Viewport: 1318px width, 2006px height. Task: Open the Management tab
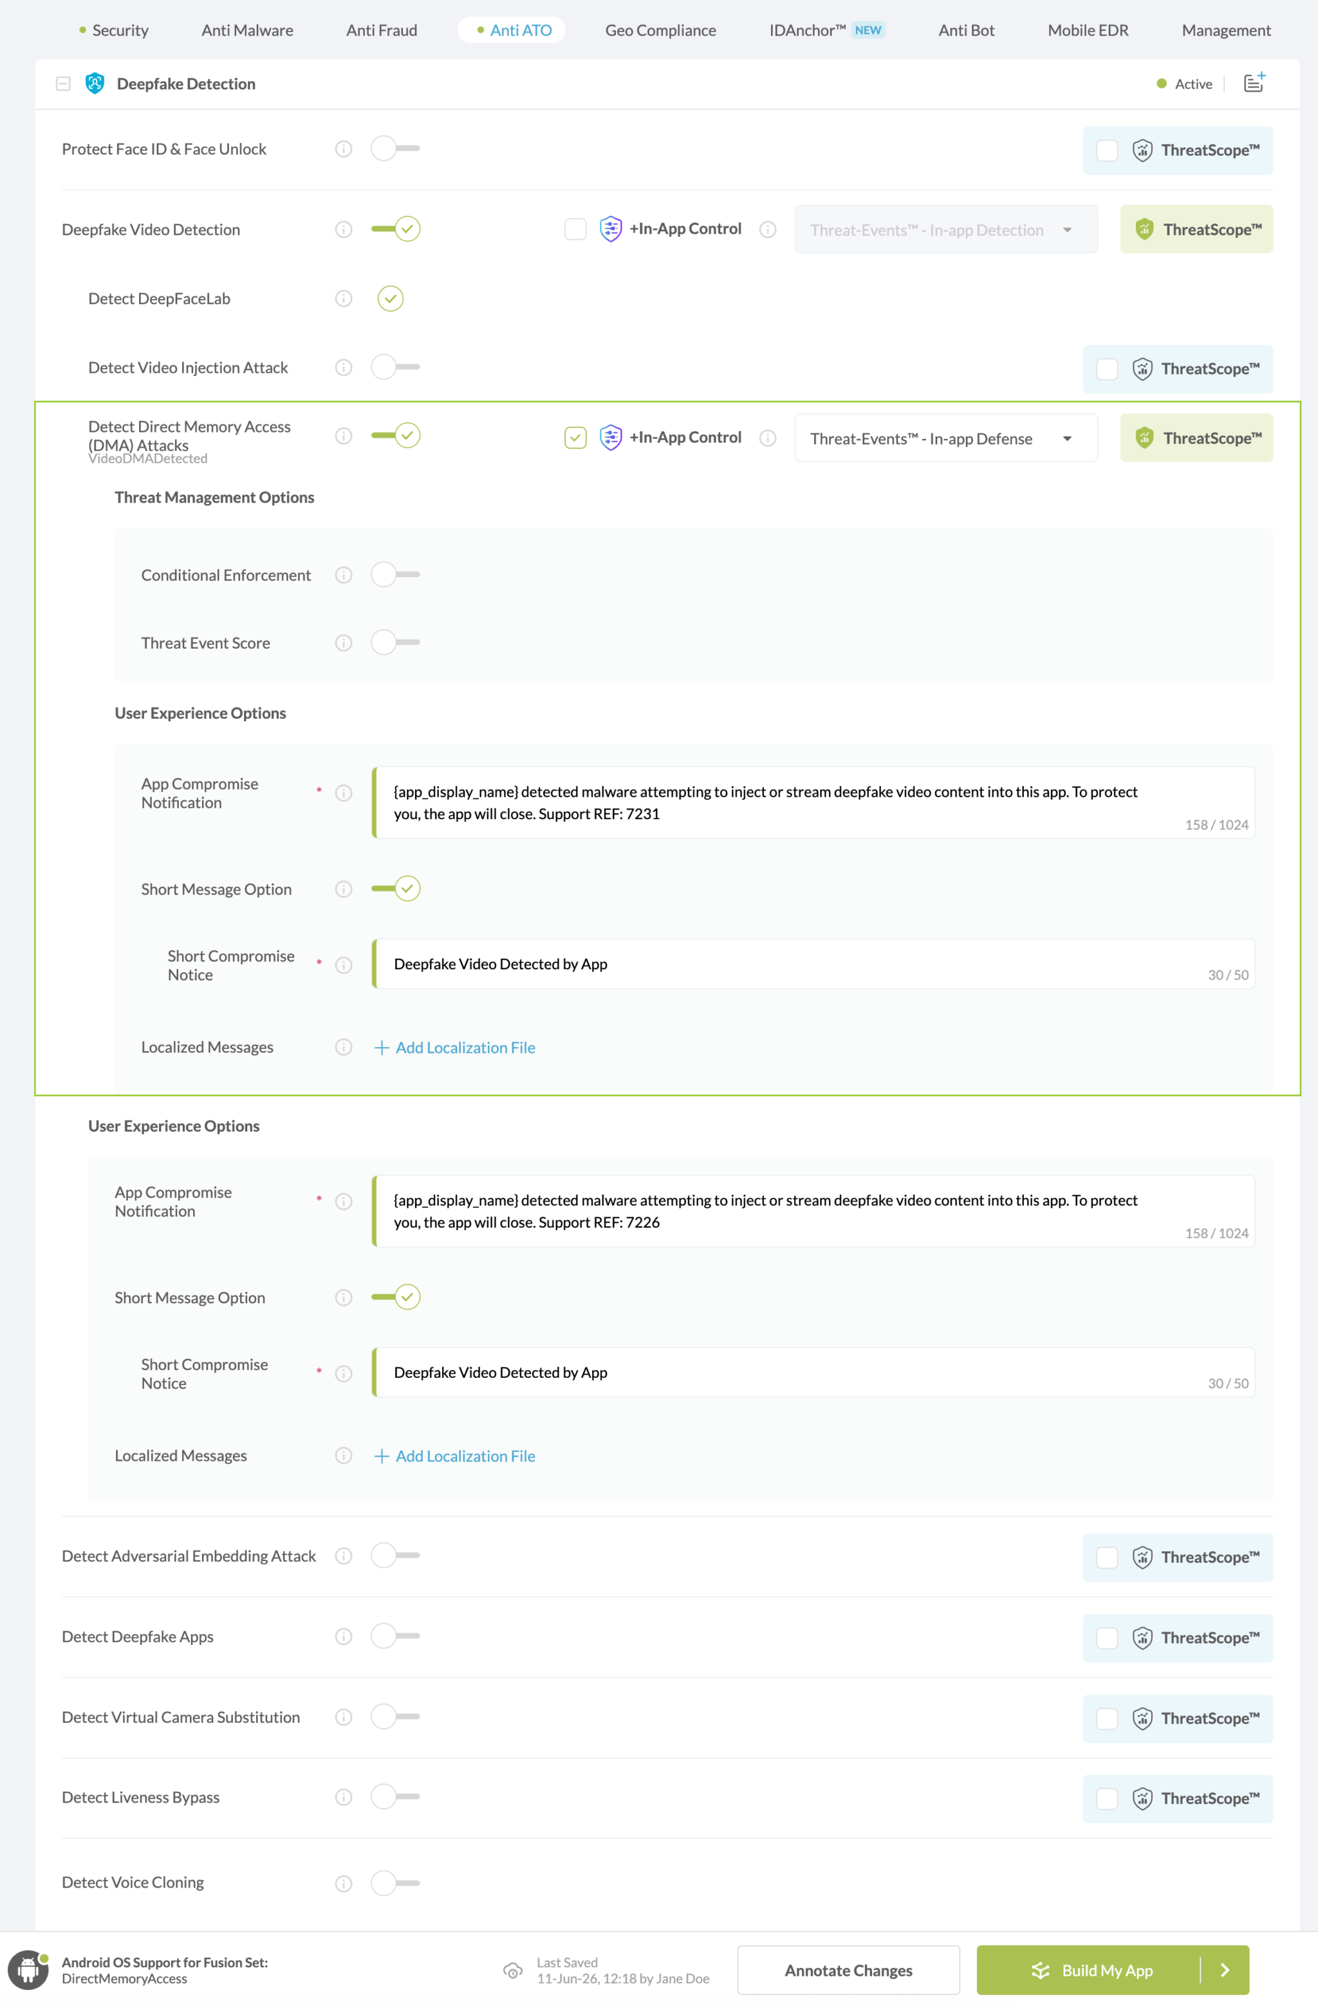tap(1226, 30)
